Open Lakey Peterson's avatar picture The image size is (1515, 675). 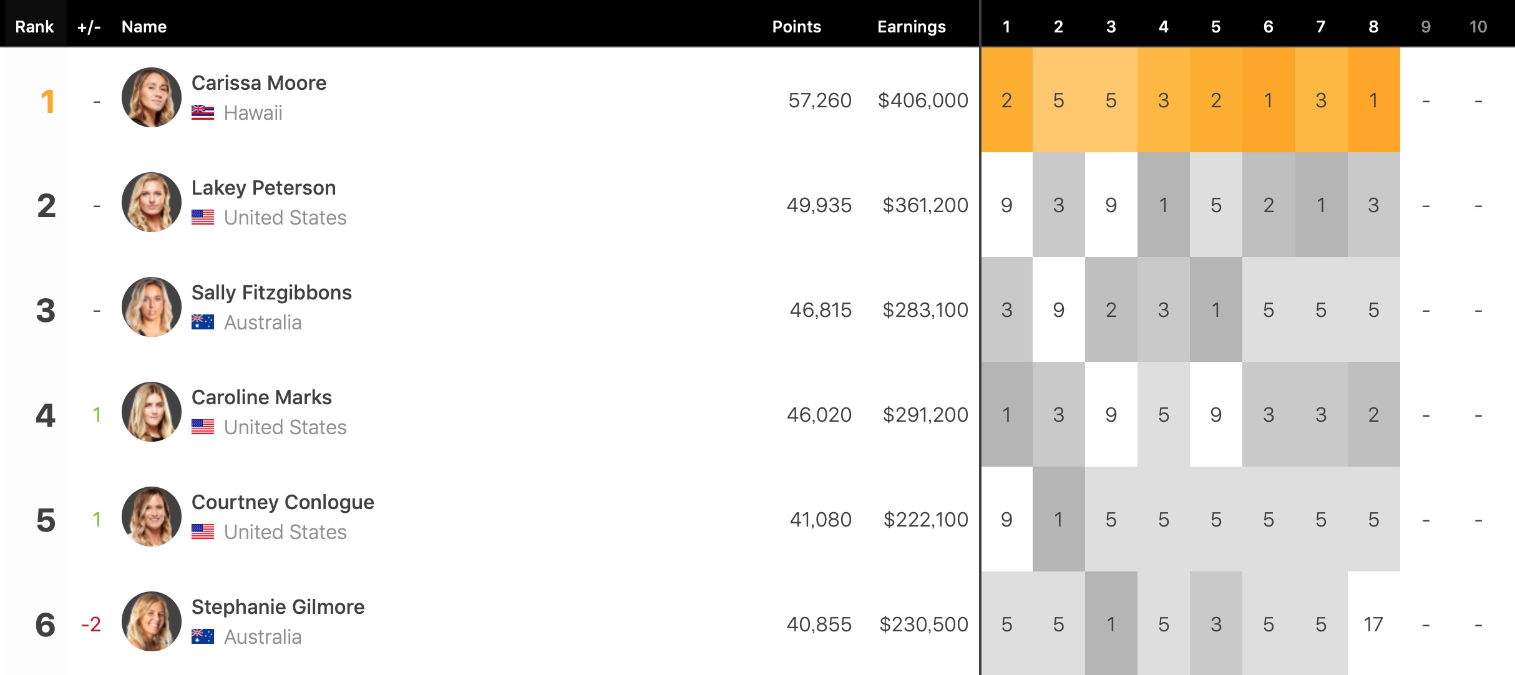click(152, 203)
